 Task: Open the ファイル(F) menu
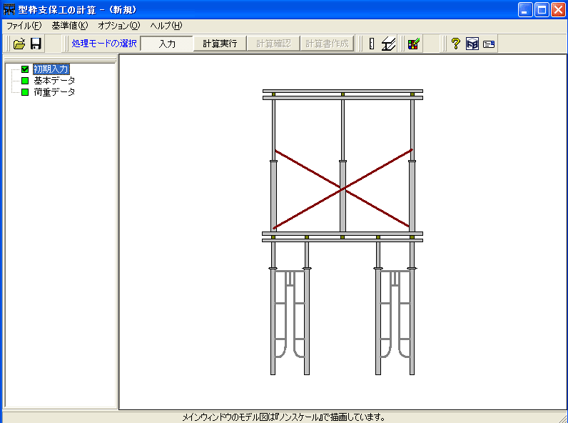pyautogui.click(x=24, y=26)
